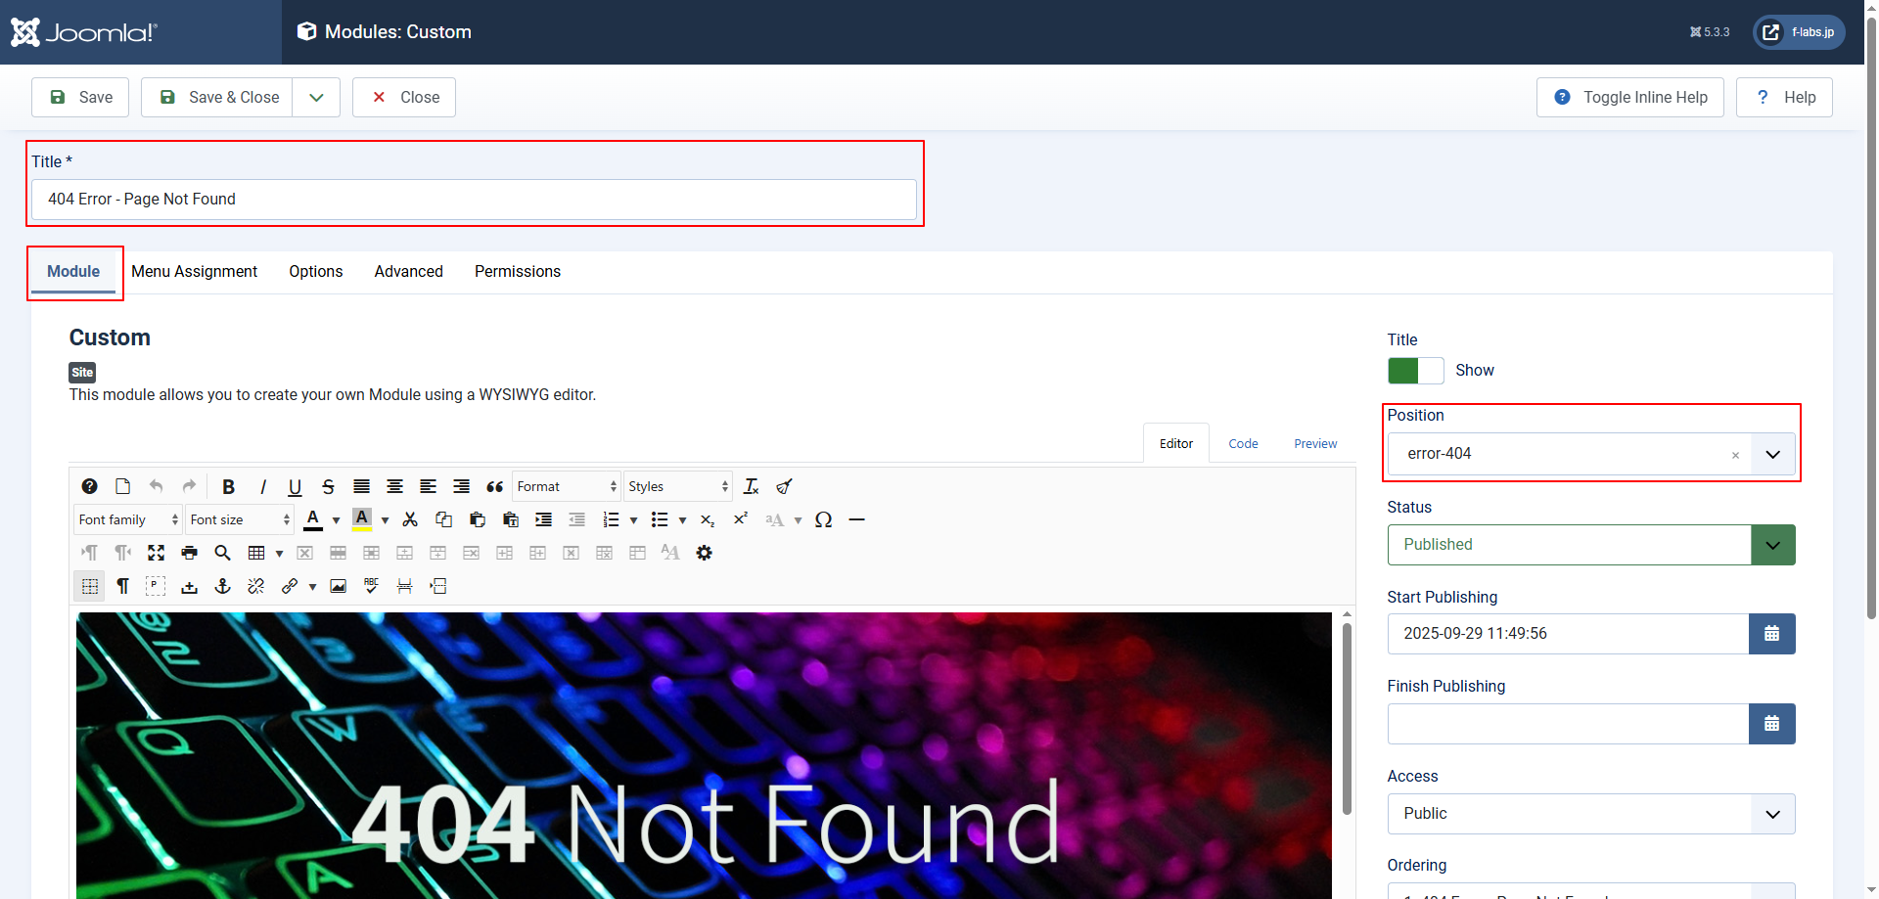The image size is (1879, 899).
Task: Click the print icon in the editor
Action: [x=189, y=554]
